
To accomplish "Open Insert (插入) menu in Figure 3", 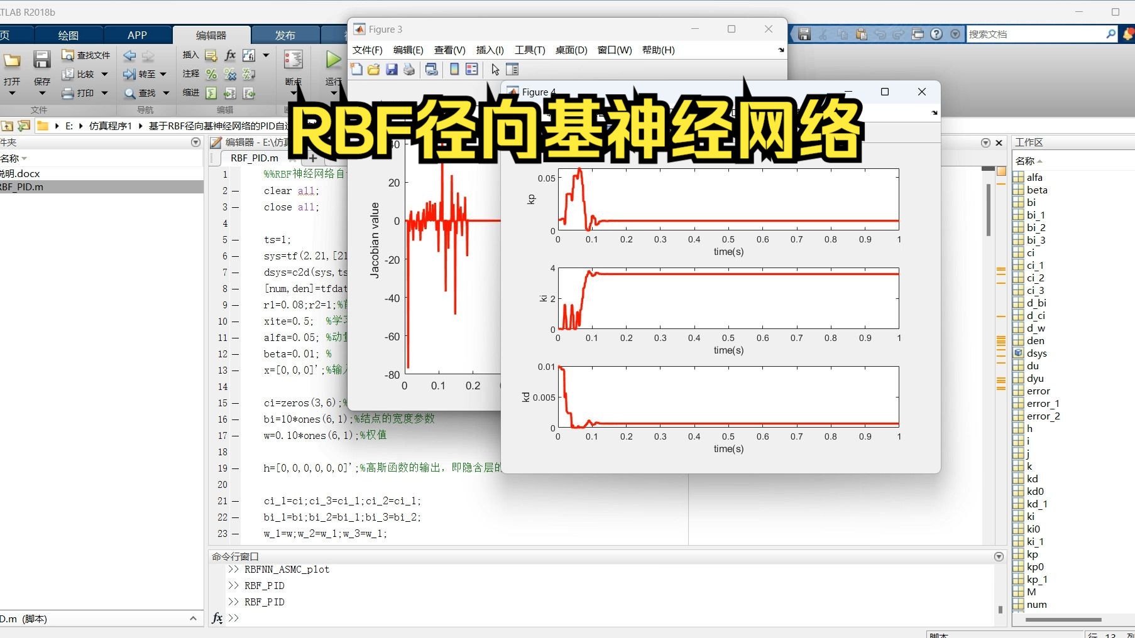I will (490, 50).
